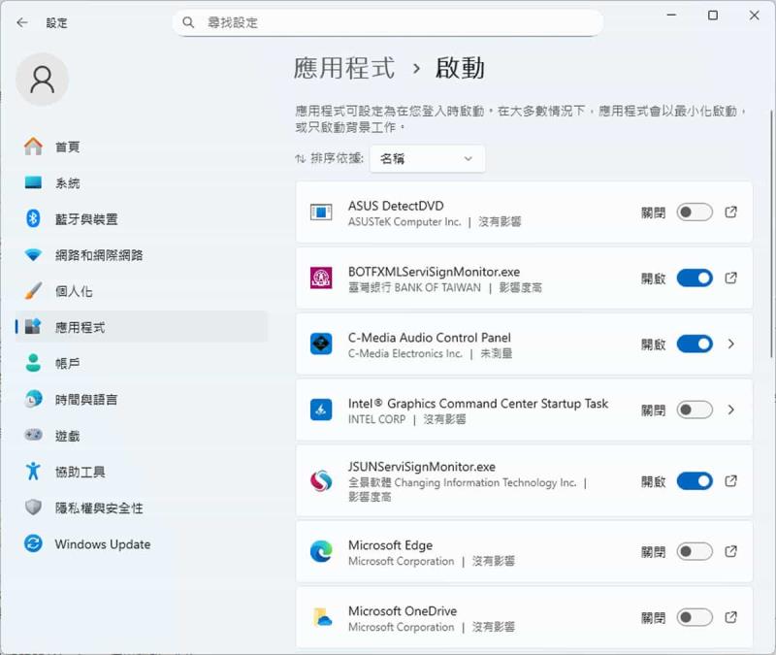This screenshot has width=776, height=655.
Task: Open external link icon for BOTFXMLServiSignMonitor.exe
Action: tap(731, 278)
